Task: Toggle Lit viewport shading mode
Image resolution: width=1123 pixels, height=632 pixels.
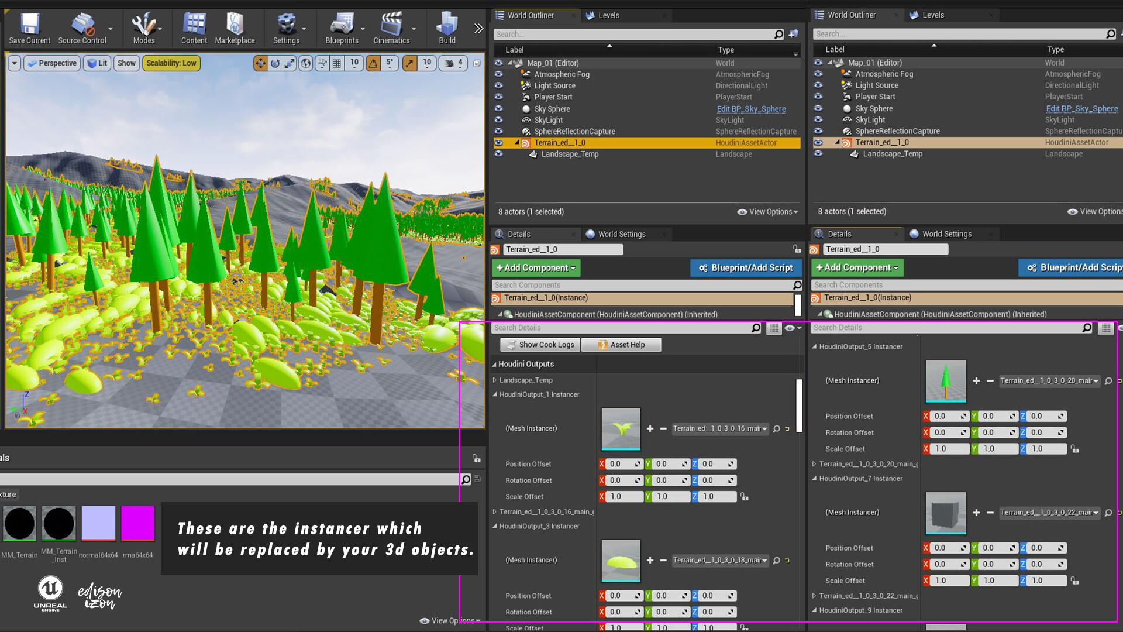Action: pos(97,63)
